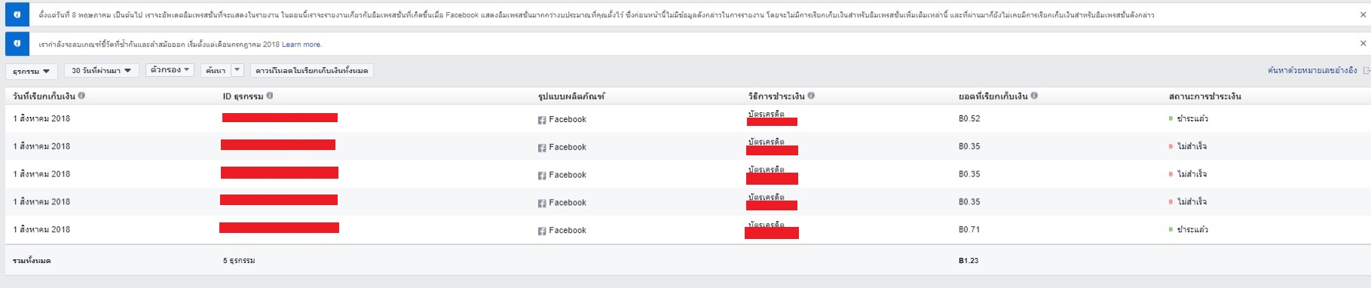Image resolution: width=1371 pixels, height=288 pixels.
Task: Click the ไม่สำเร็จ status in the second row
Action: (x=1192, y=146)
